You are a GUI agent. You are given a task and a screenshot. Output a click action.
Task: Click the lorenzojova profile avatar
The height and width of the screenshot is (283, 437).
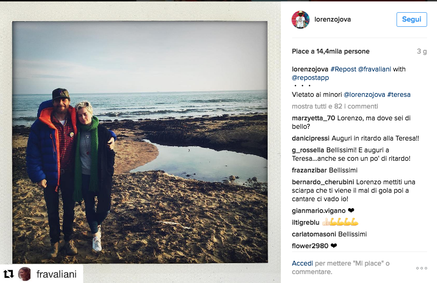[301, 19]
